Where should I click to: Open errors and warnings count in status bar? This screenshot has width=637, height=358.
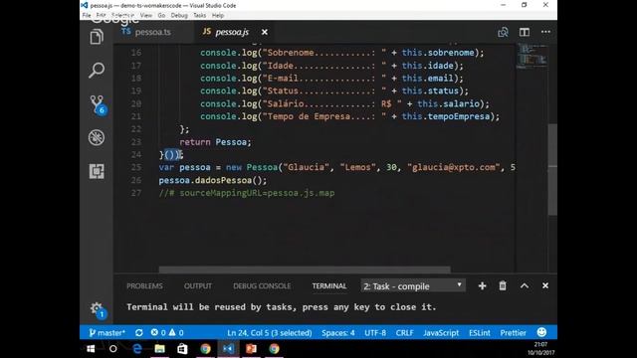tap(167, 333)
